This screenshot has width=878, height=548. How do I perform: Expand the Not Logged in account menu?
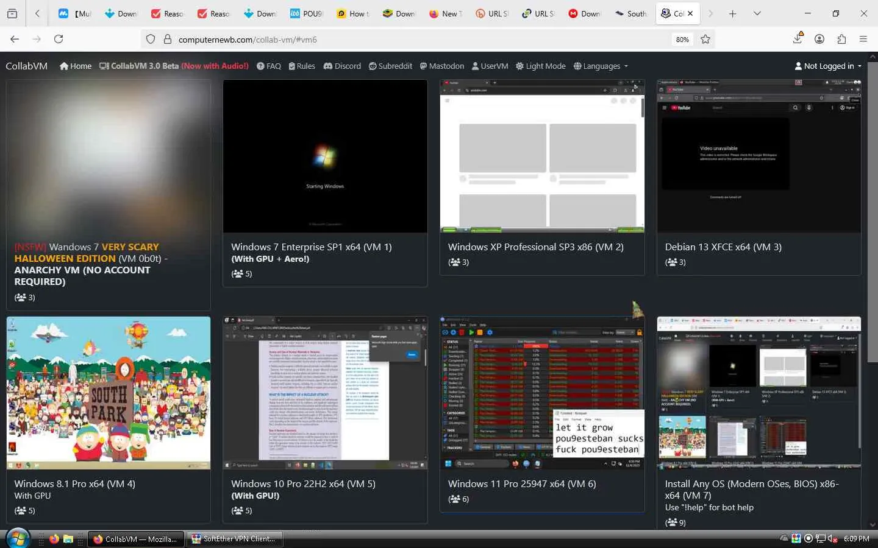[x=829, y=66]
